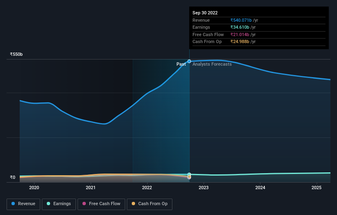Click the Past label on the chart

click(181, 64)
